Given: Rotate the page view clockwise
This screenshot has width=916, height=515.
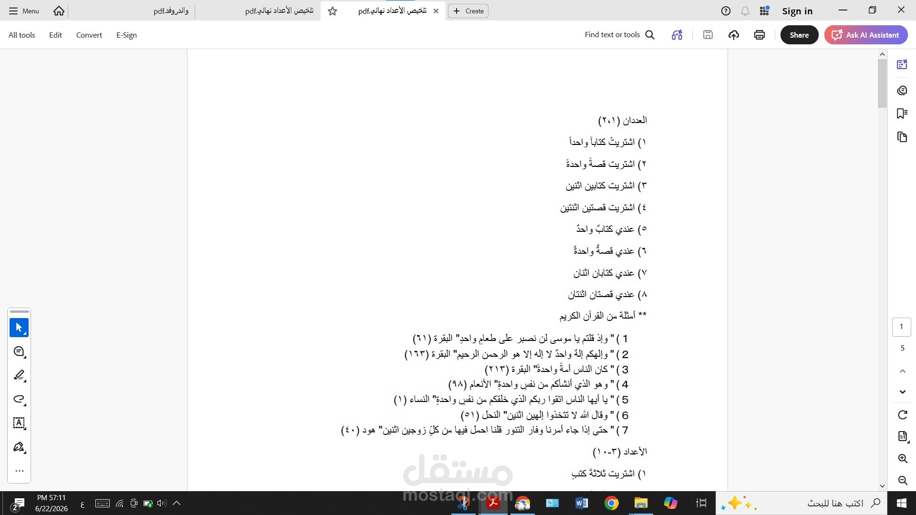Looking at the screenshot, I should pos(902,415).
